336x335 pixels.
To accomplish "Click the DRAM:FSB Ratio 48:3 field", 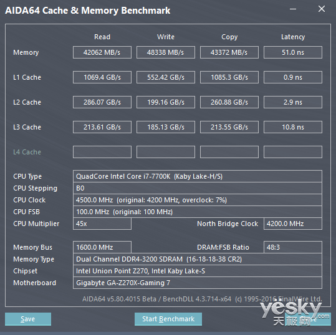I will 293,247.
